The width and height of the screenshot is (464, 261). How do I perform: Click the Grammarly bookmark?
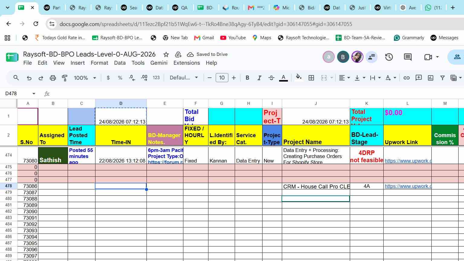tap(409, 38)
